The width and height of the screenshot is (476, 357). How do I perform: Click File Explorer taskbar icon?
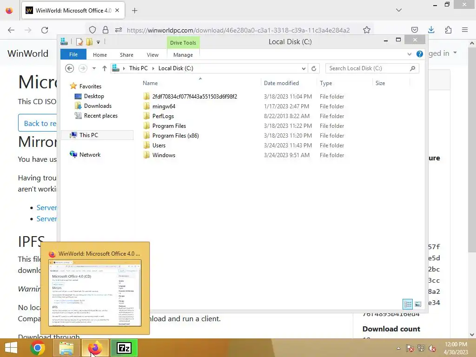[x=66, y=348]
